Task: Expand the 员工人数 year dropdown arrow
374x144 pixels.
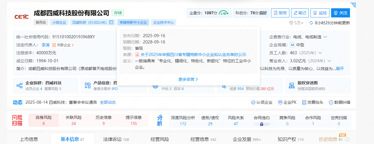Action: [x=320, y=53]
